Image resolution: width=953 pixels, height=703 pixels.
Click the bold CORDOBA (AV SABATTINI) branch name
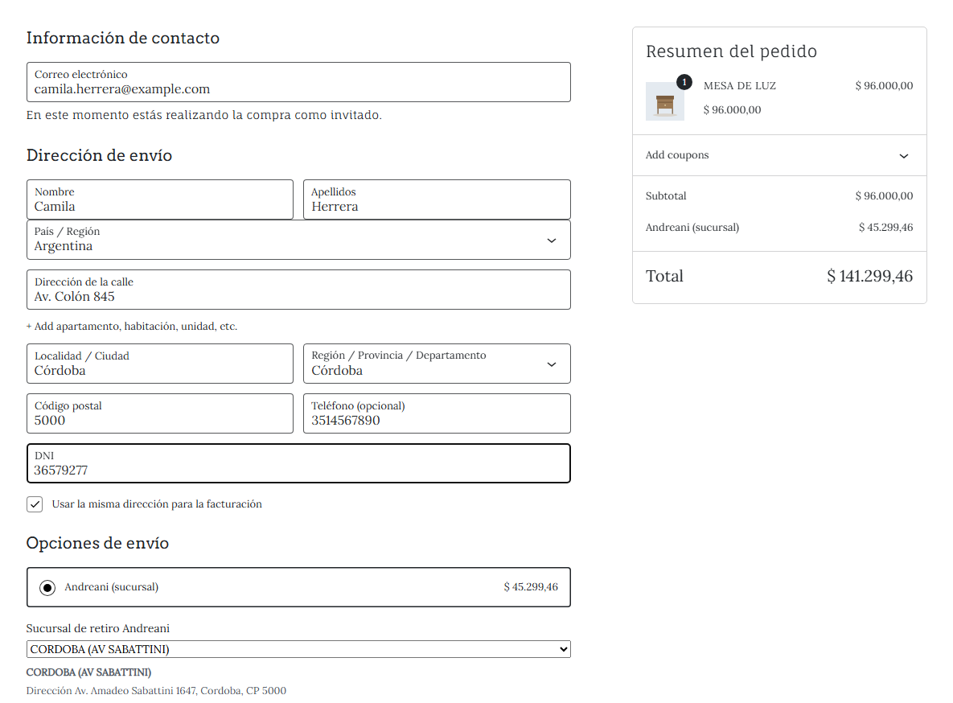coord(88,672)
